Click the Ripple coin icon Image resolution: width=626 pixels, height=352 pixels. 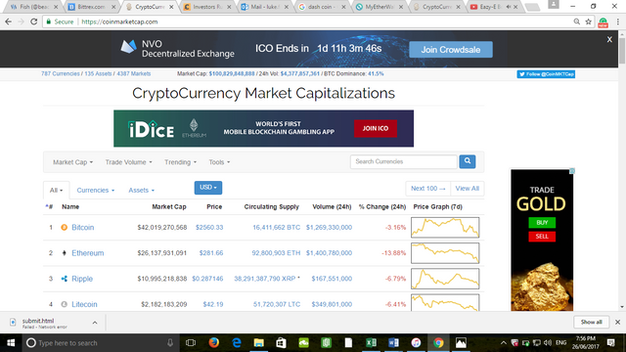(64, 279)
